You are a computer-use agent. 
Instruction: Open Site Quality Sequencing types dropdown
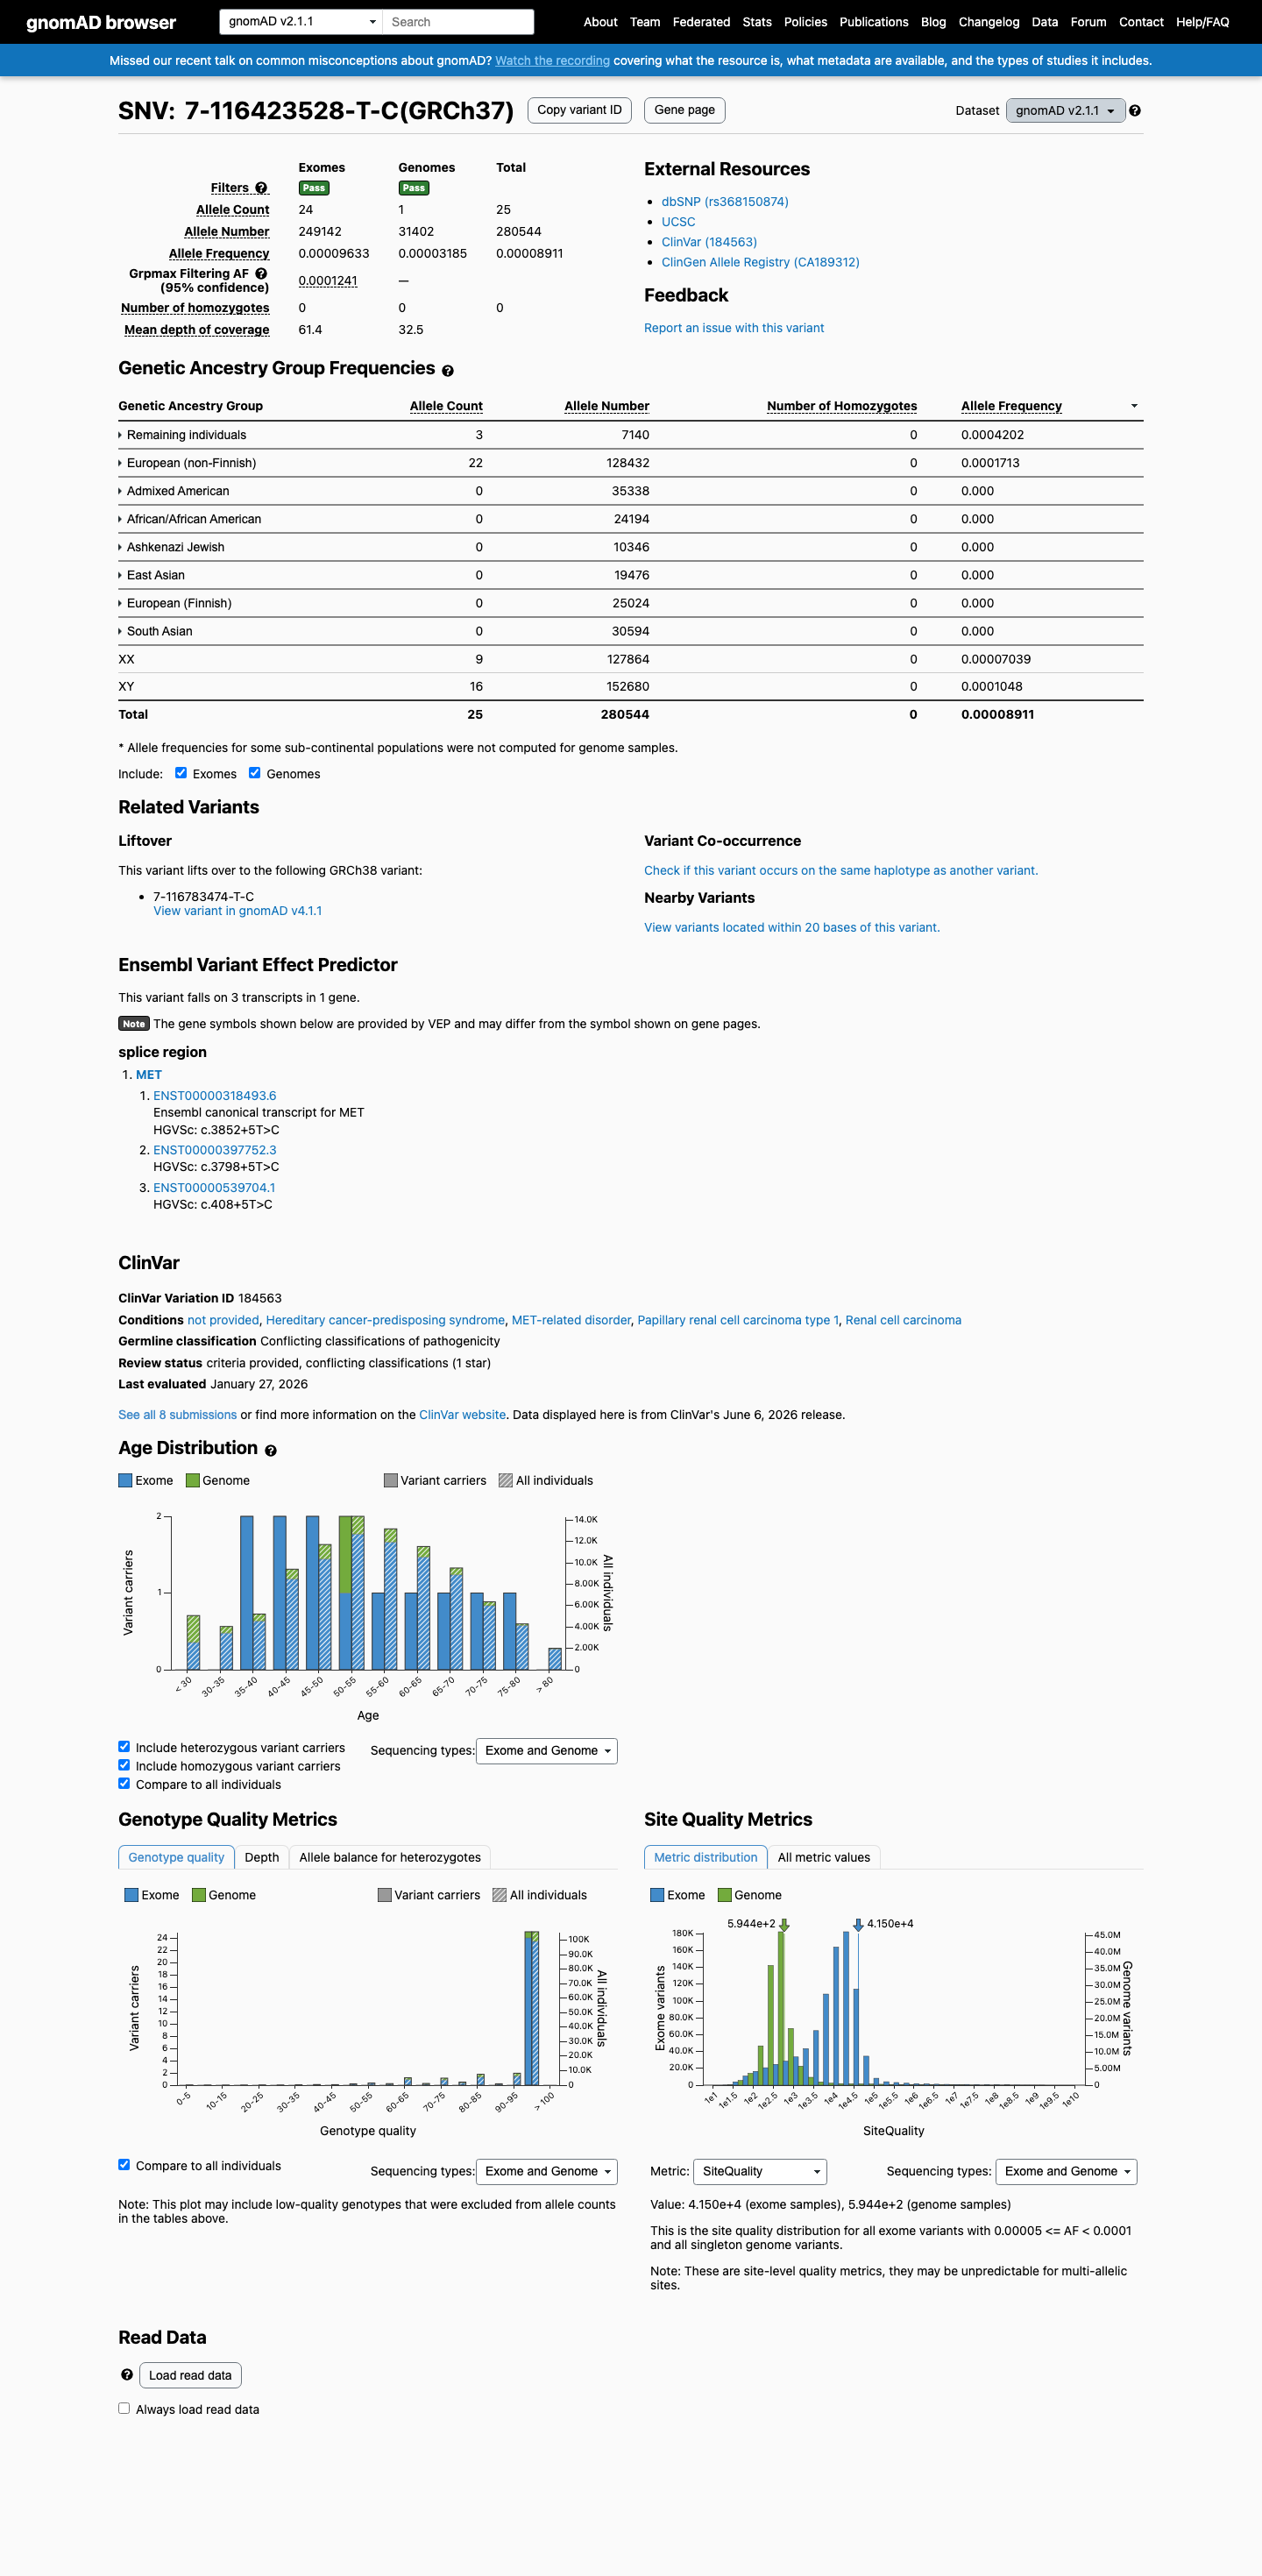tap(1066, 2171)
